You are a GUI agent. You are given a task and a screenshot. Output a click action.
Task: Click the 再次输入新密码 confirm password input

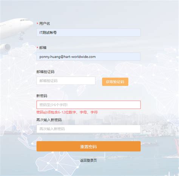point(88,129)
